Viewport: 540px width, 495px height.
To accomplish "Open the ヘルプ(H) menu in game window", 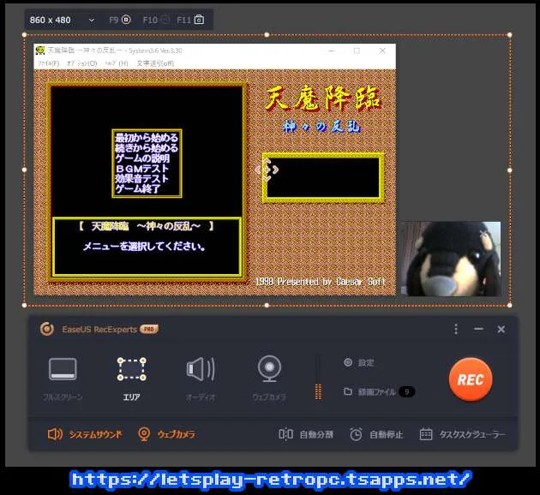I will [x=117, y=63].
